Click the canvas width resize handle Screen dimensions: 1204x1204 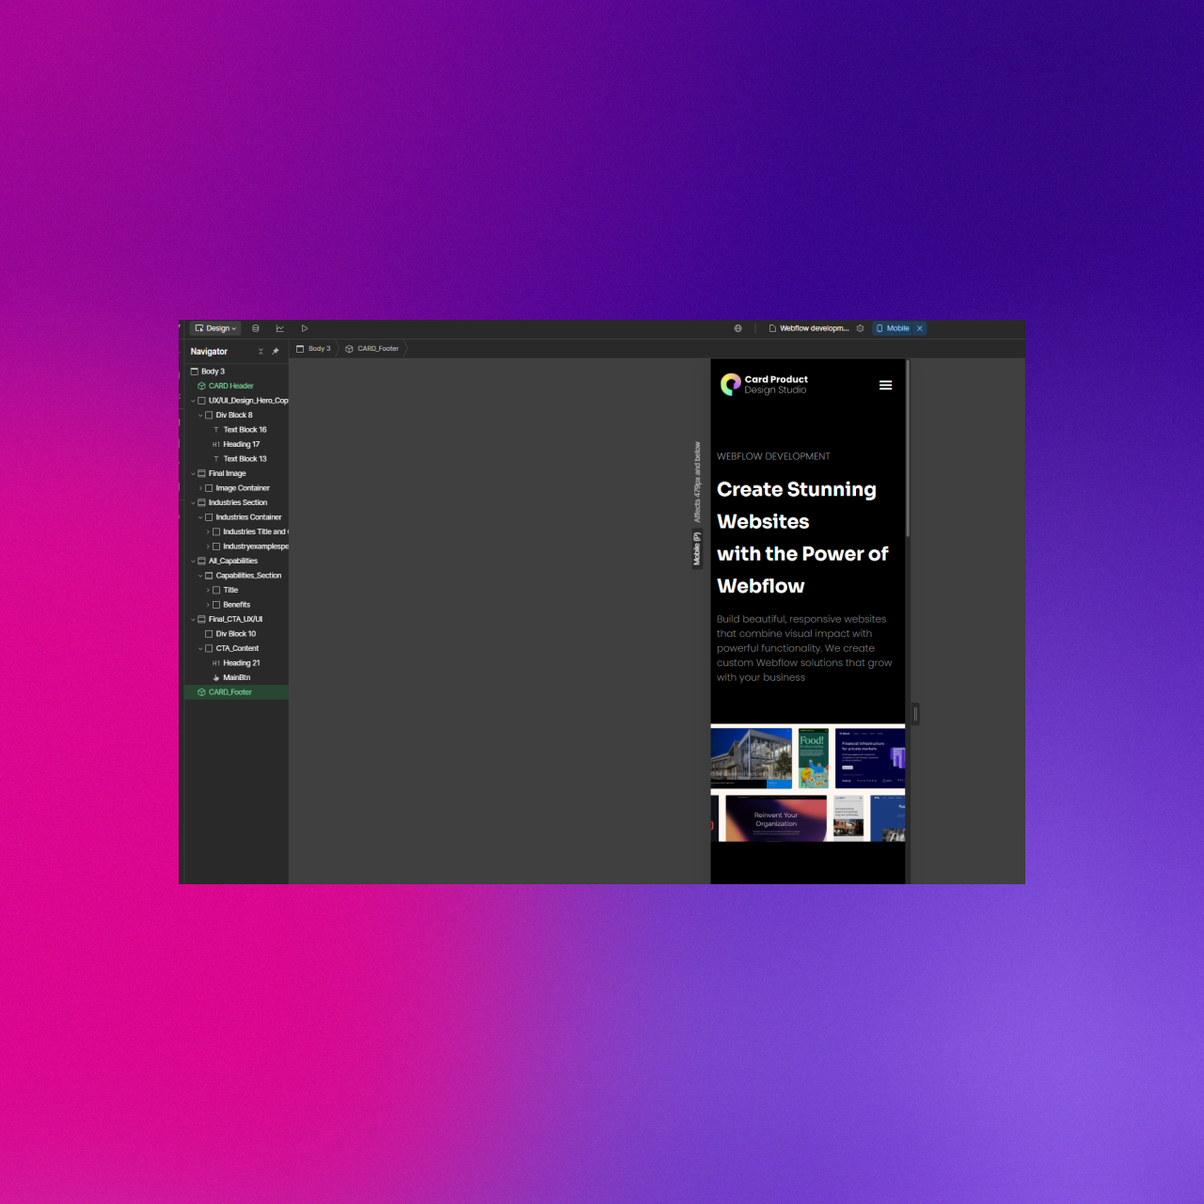point(915,714)
